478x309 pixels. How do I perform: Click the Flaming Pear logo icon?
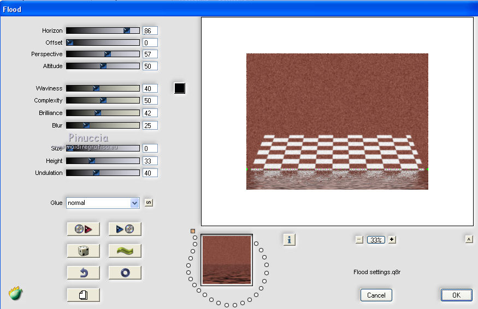pyautogui.click(x=15, y=293)
